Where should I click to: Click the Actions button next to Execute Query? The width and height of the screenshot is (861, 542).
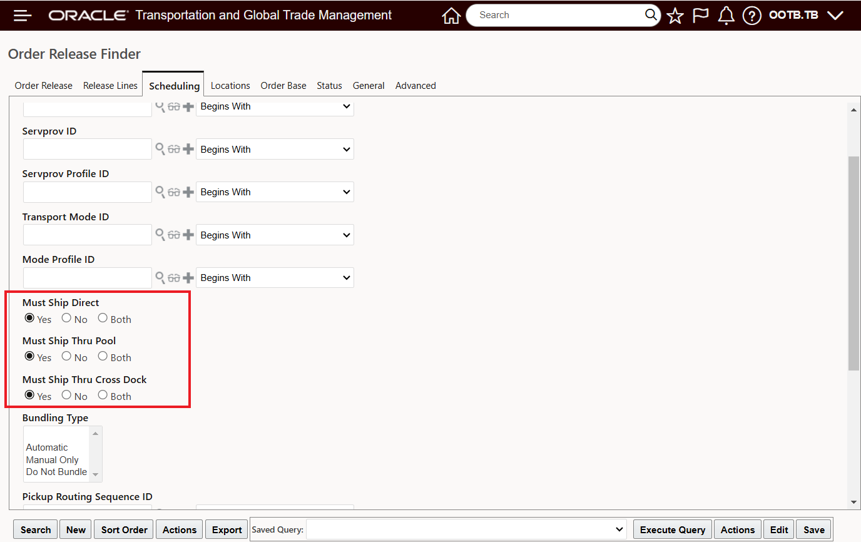click(738, 529)
